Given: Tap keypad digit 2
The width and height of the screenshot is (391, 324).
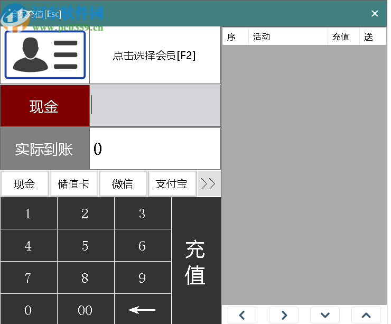Looking at the screenshot, I should [86, 213].
